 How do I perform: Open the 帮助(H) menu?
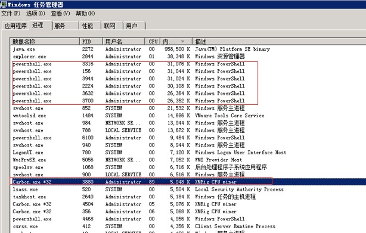coord(85,14)
